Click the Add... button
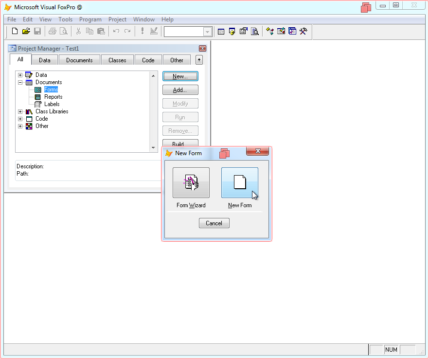 click(x=180, y=90)
